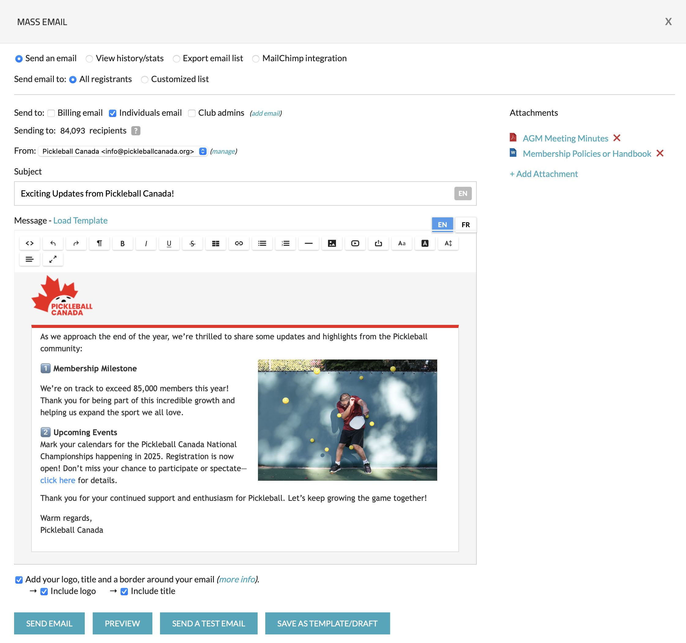The image size is (686, 643).
Task: Select View history/stats option
Action: click(89, 59)
